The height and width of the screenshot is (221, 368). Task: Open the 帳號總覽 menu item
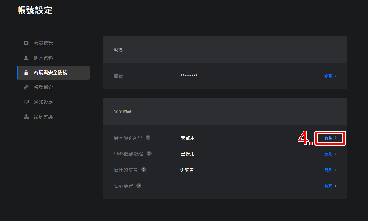pyautogui.click(x=53, y=43)
